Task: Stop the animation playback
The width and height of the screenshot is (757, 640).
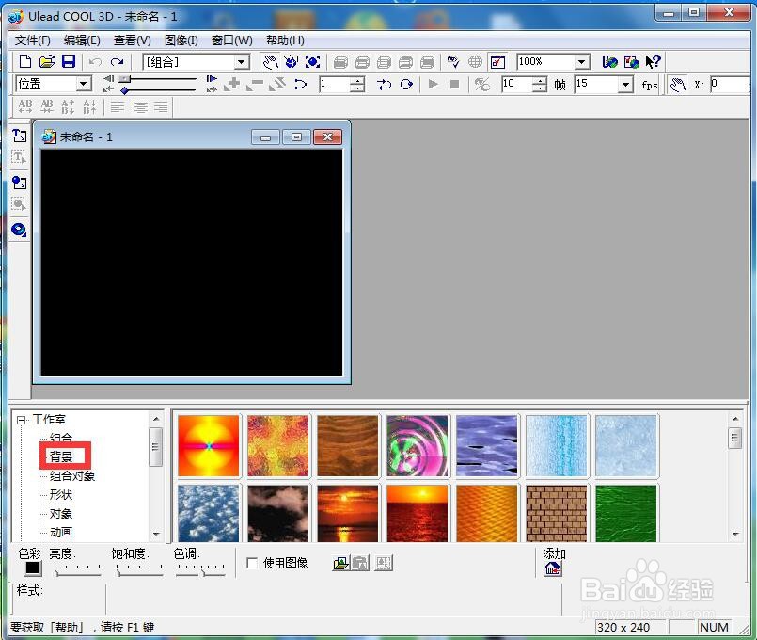Action: point(454,84)
